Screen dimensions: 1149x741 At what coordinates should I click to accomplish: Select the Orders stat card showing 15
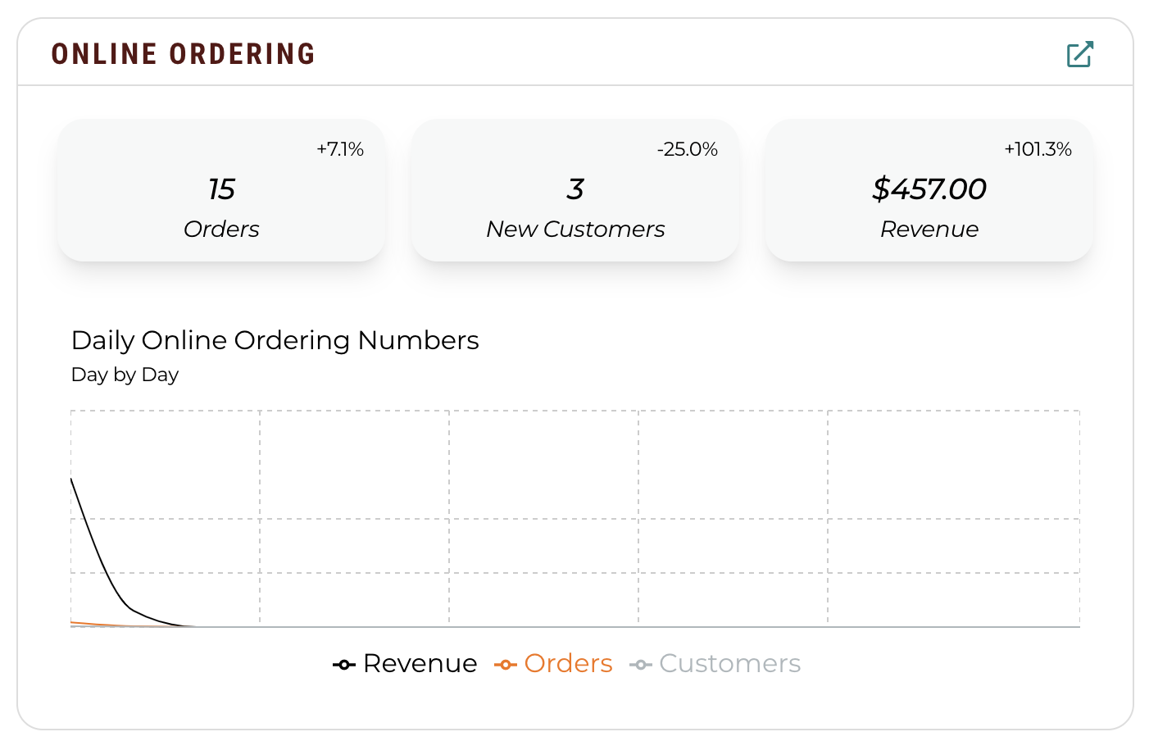pyautogui.click(x=221, y=190)
